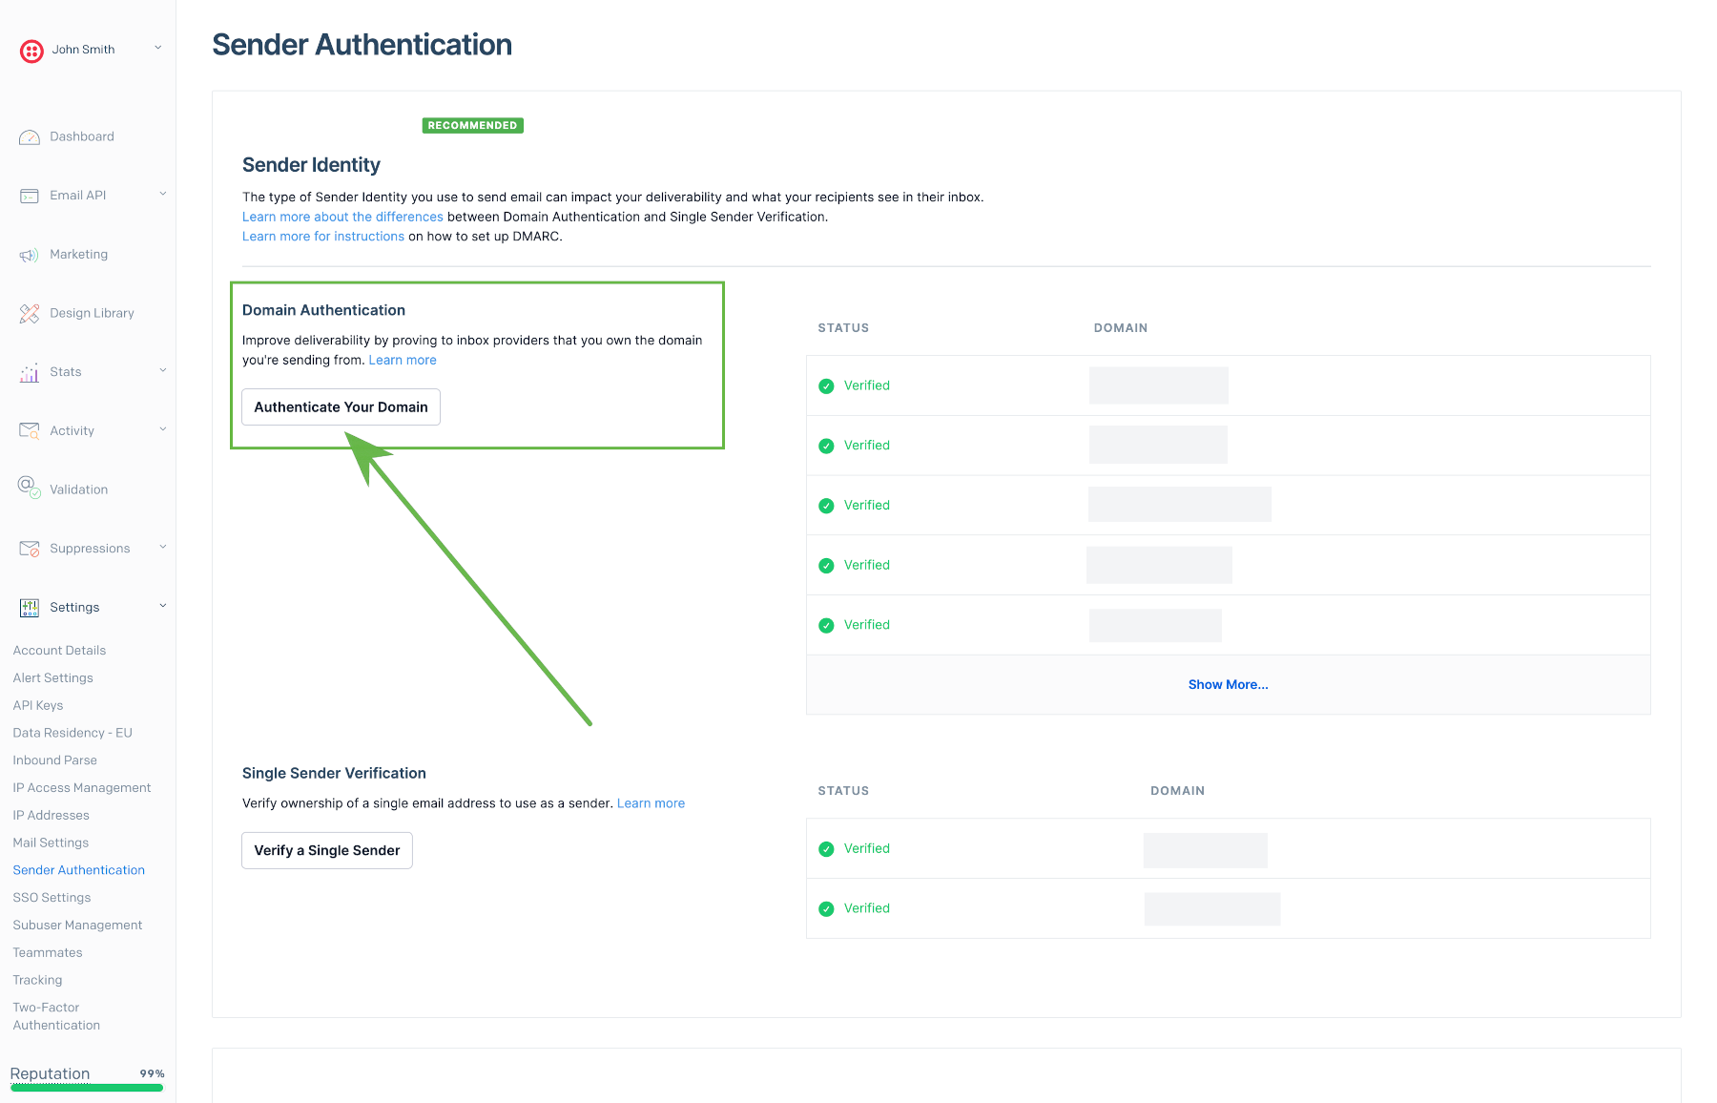This screenshot has height=1103, width=1717.
Task: Expand the John Smith account dropdown
Action: tap(158, 48)
